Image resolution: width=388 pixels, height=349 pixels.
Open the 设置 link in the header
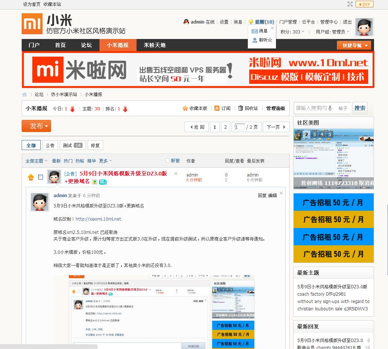click(224, 22)
